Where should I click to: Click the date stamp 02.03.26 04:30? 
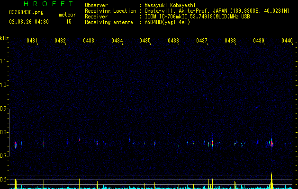[29, 22]
